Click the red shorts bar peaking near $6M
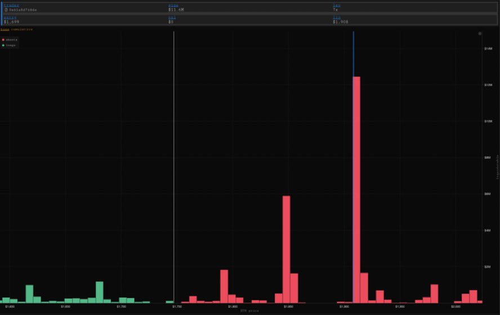This screenshot has height=315, width=500. (x=287, y=249)
